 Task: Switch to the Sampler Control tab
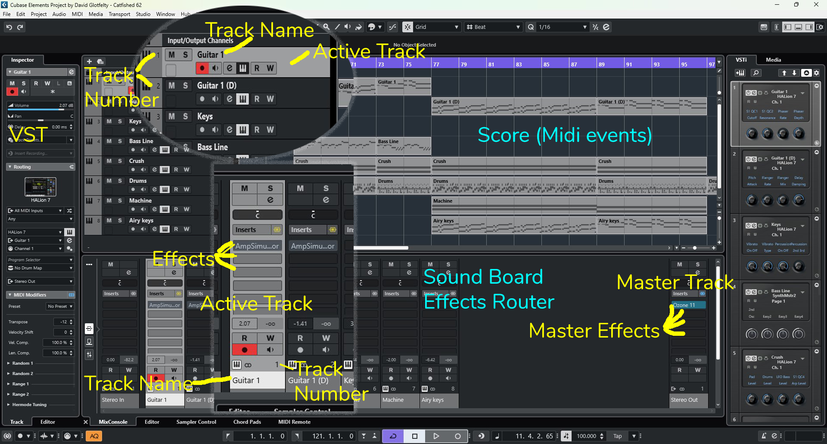196,422
